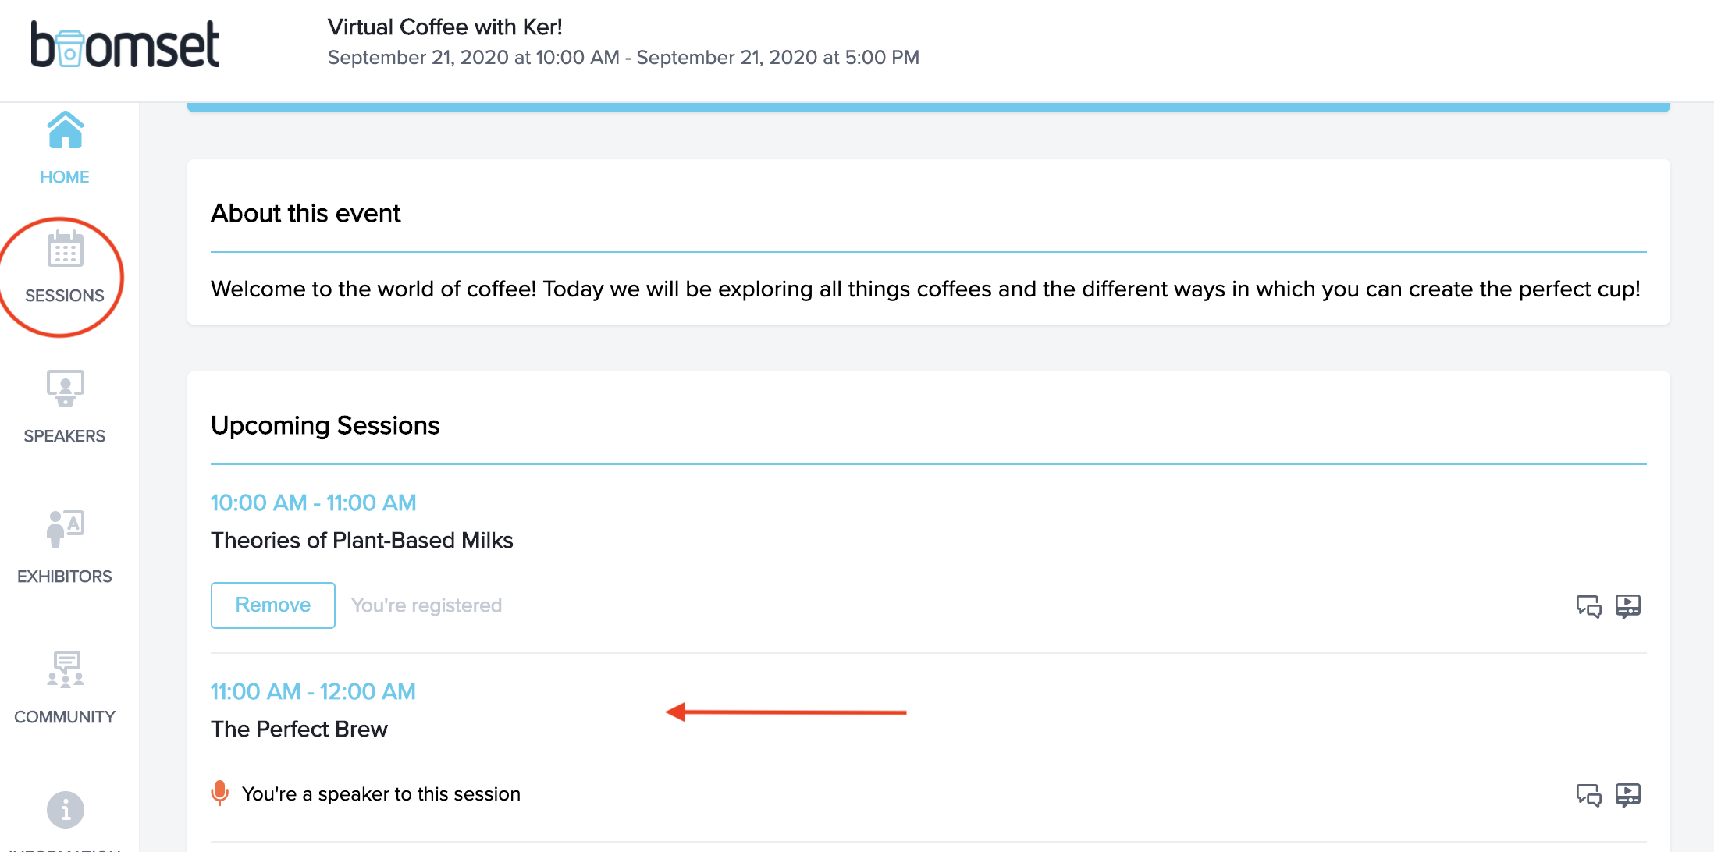Open the Exhibitors section
This screenshot has width=1714, height=852.
(65, 546)
